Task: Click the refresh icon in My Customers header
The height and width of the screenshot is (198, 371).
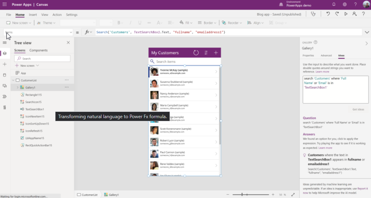Action: (196, 53)
